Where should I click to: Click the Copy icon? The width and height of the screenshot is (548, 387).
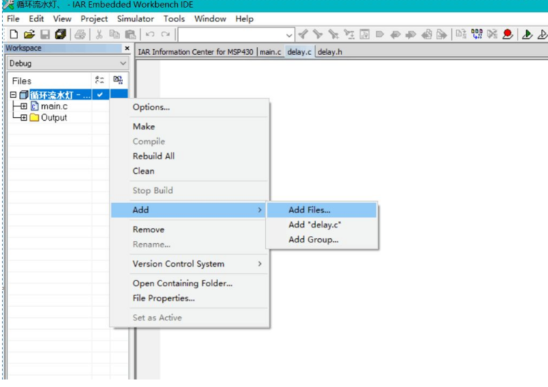coord(114,34)
